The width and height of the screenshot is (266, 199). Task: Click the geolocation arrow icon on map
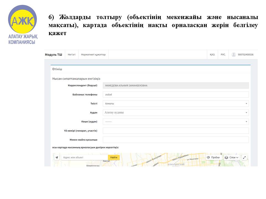coord(57,158)
